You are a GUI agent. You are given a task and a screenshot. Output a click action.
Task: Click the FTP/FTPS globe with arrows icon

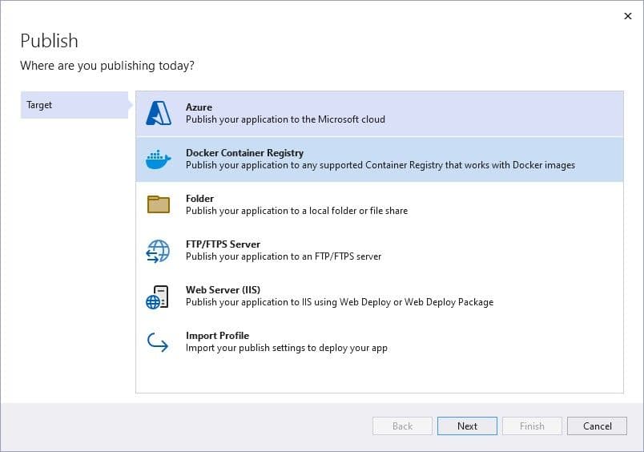(159, 251)
